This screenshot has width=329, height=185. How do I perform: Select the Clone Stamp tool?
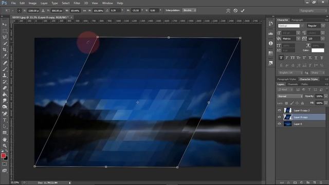click(x=5, y=76)
